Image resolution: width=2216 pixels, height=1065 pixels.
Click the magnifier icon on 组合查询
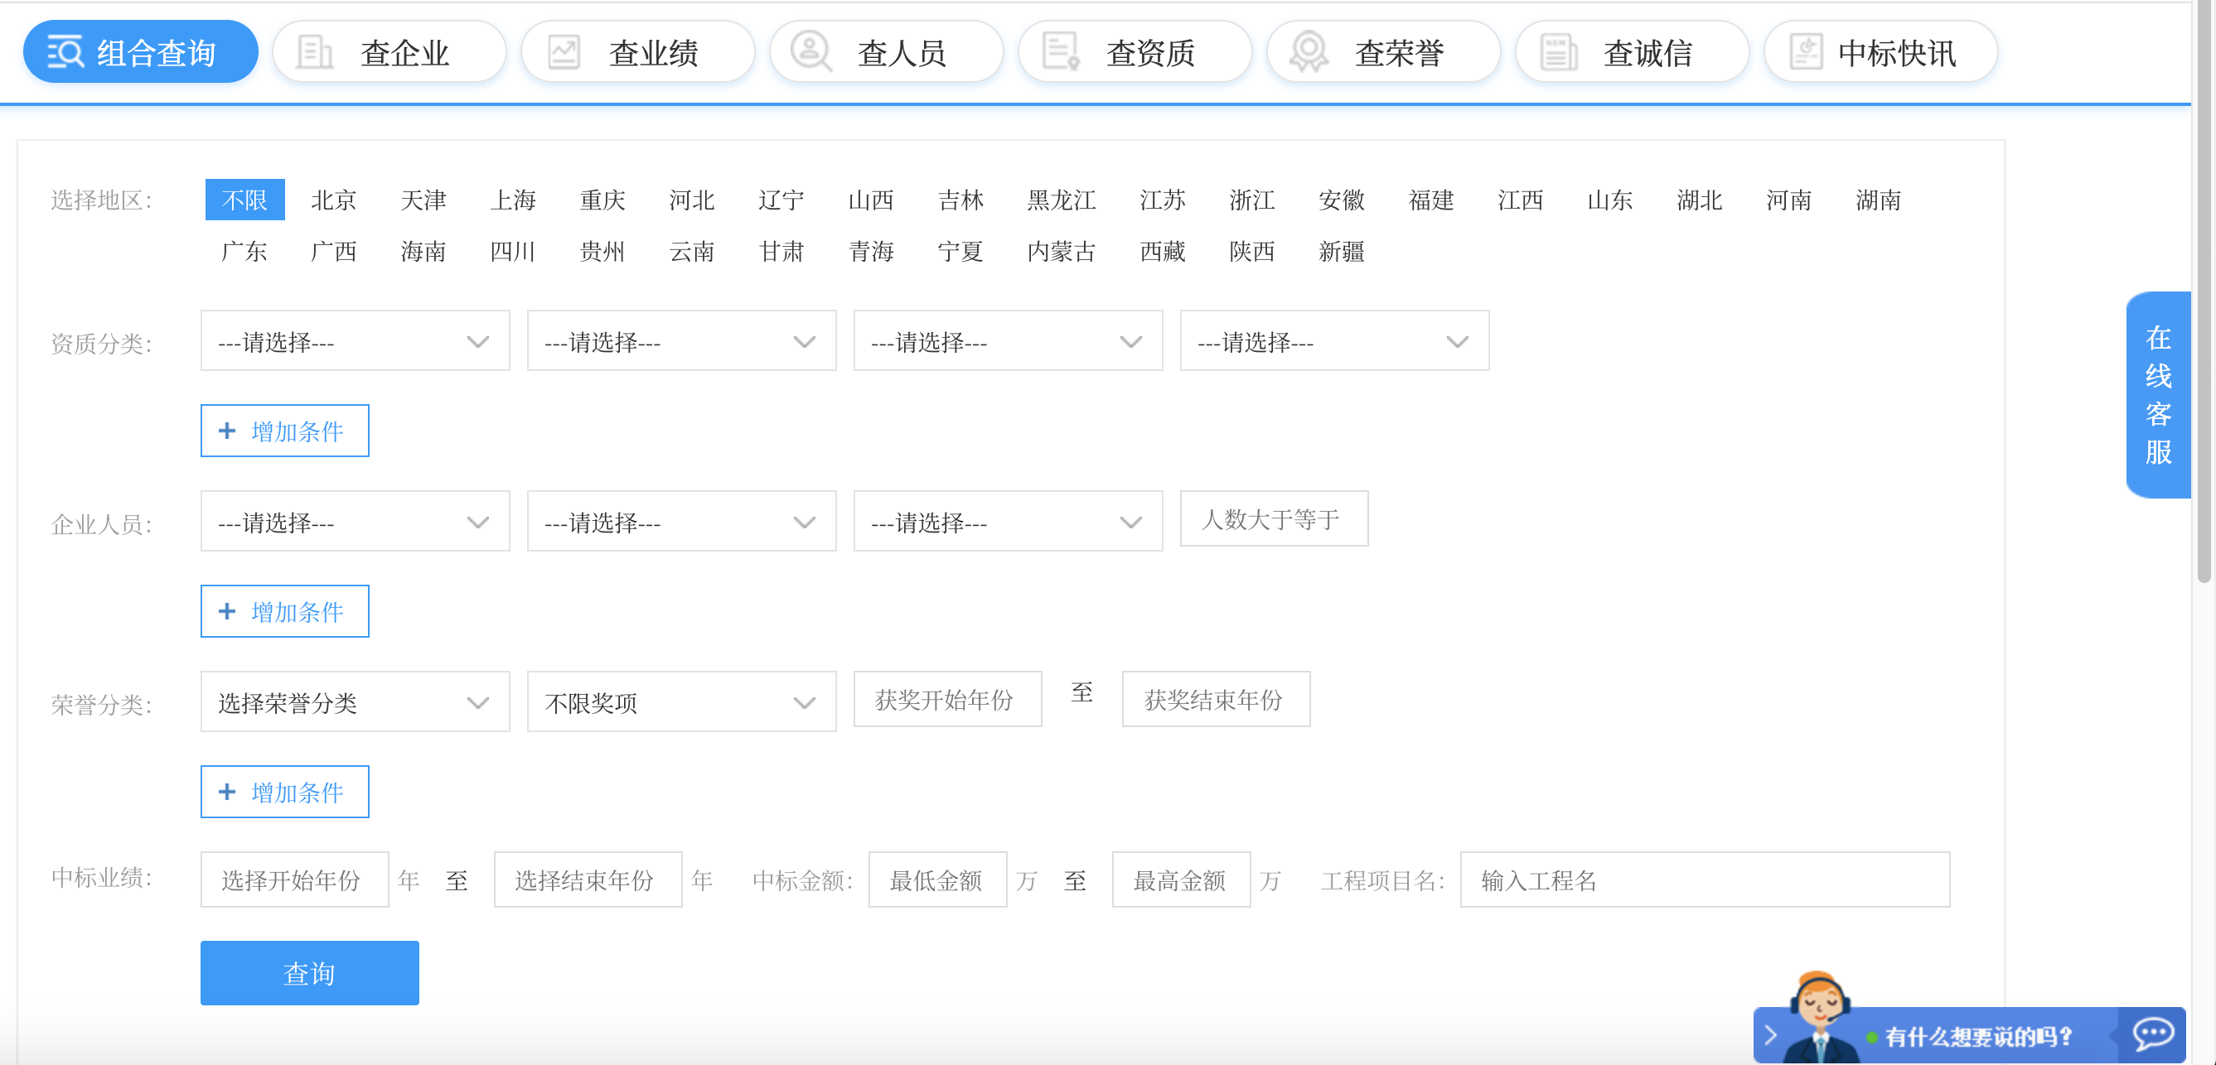64,51
